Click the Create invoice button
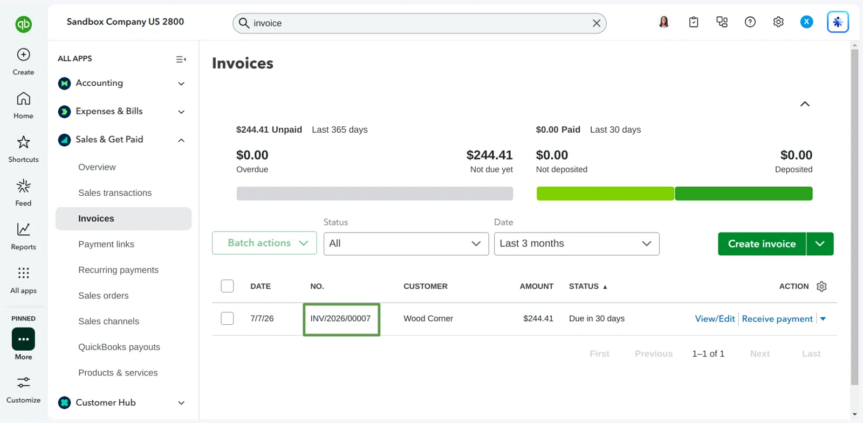 click(x=762, y=244)
